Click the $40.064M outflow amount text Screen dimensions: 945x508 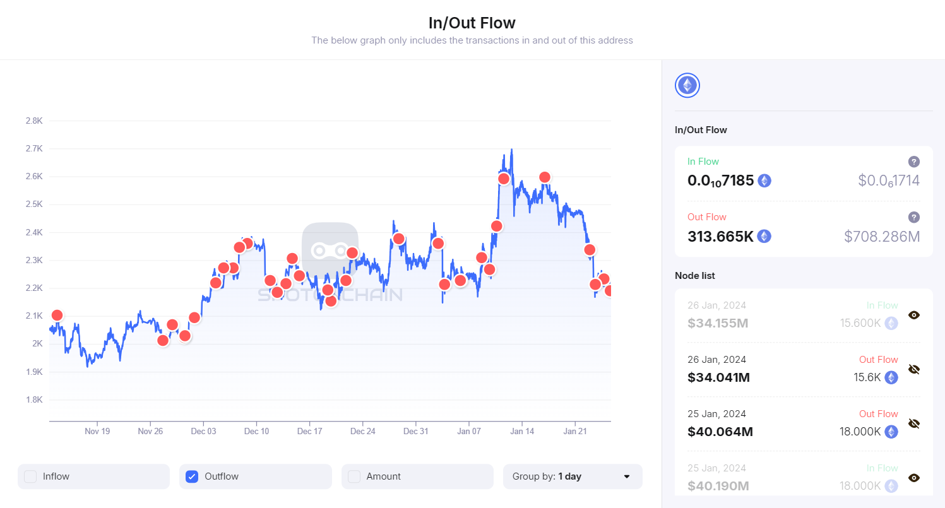pyautogui.click(x=720, y=432)
